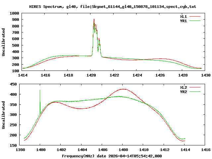Select the XL2 legend label
212x159 pixels.
point(183,87)
